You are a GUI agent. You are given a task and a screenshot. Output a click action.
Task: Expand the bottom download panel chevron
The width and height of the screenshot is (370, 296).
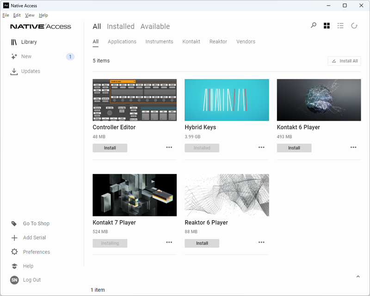358,277
